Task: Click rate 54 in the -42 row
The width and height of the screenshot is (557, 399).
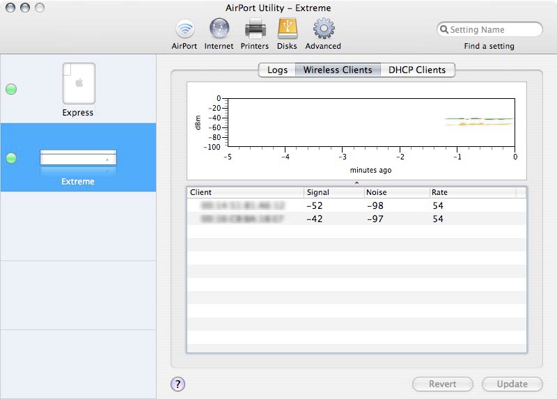Action: tap(438, 219)
